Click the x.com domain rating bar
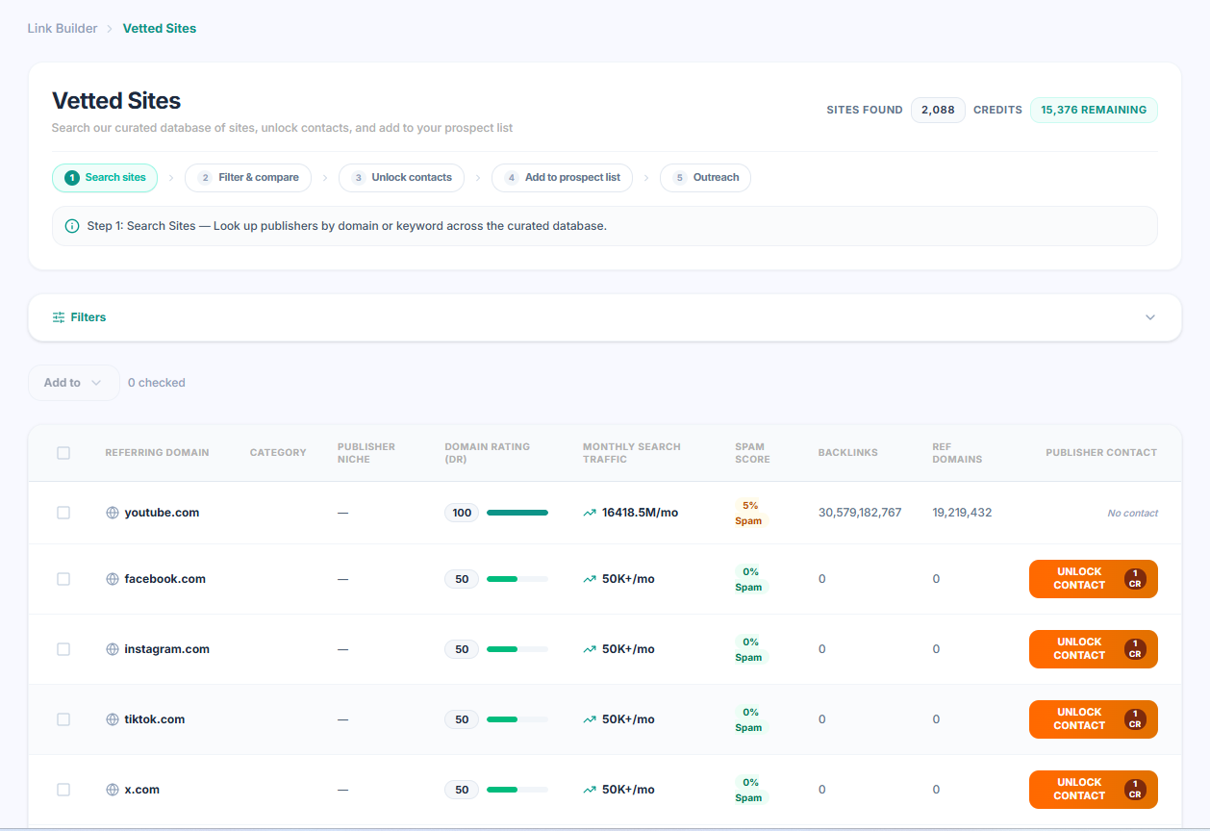 pyautogui.click(x=517, y=790)
